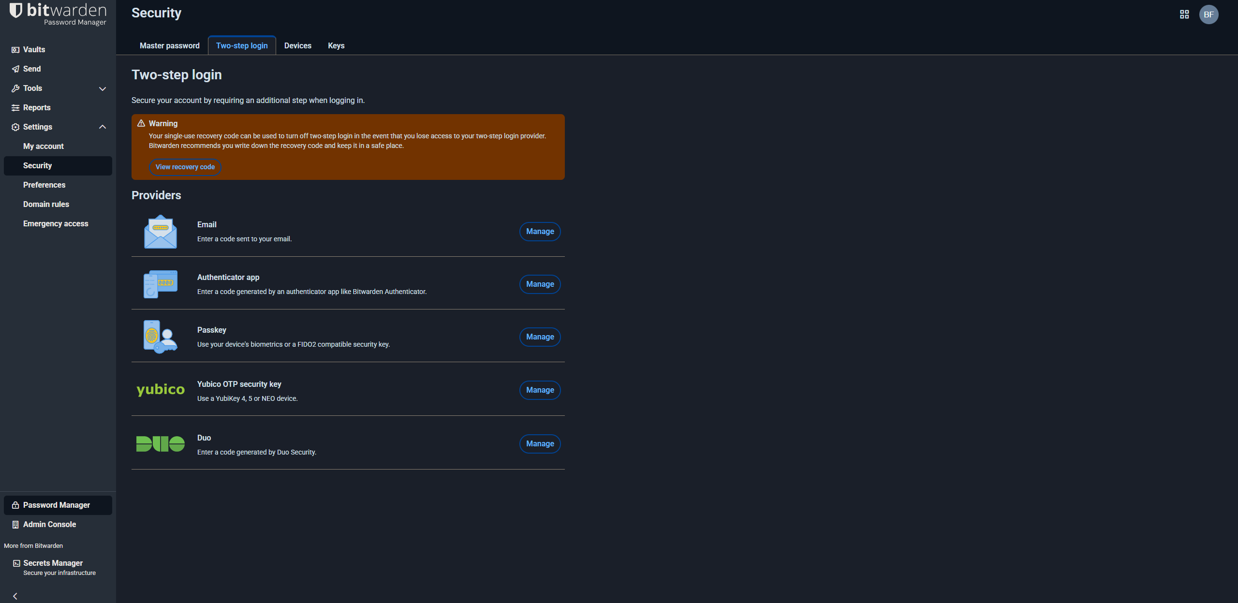Switch to Admin Console

click(x=49, y=524)
